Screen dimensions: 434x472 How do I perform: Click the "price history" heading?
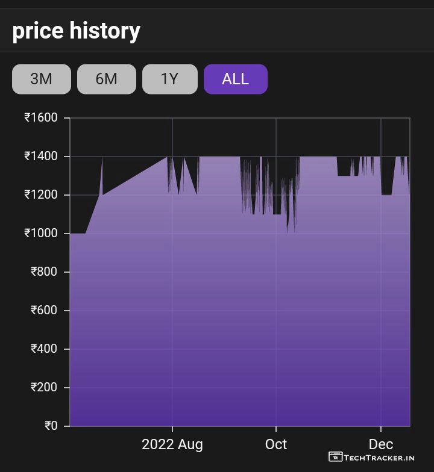click(x=76, y=31)
